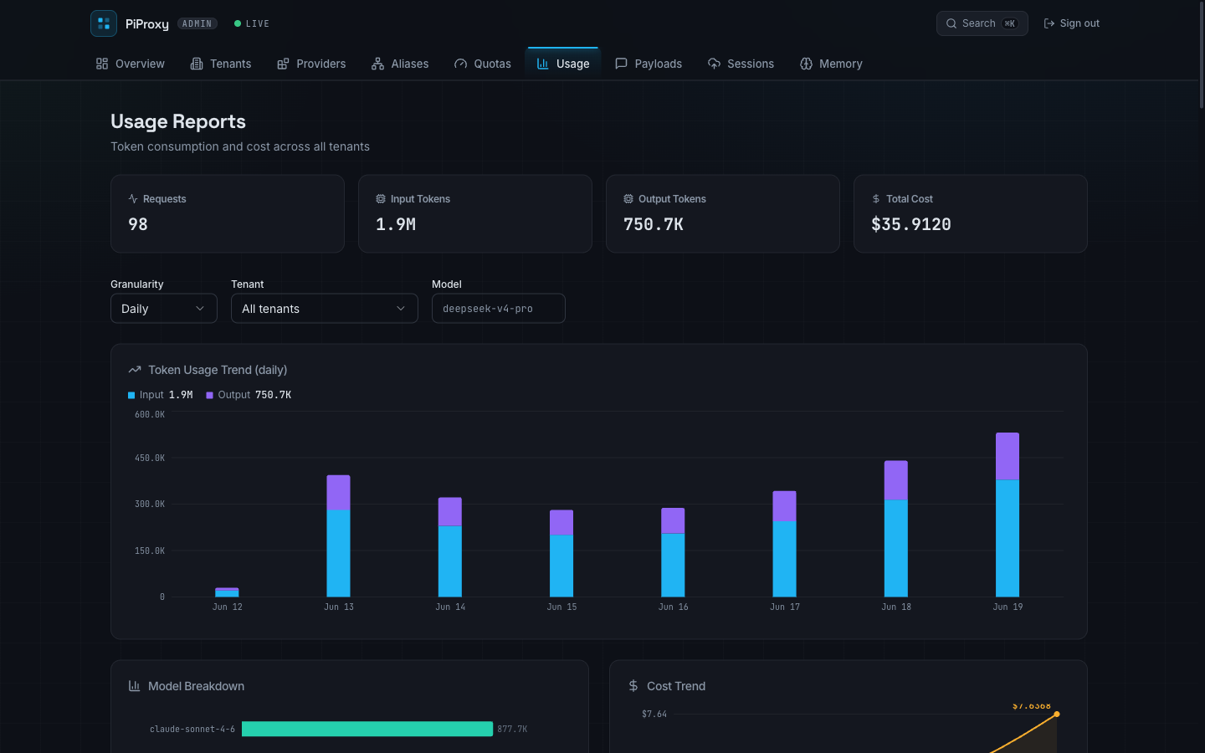Screen dimensions: 1205x753
Task: Click the Tenant dropdown chevron arrow
Action: [x=401, y=309]
